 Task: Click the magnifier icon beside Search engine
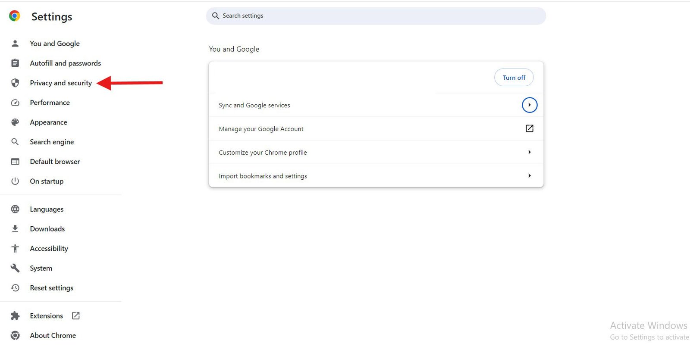tap(15, 142)
